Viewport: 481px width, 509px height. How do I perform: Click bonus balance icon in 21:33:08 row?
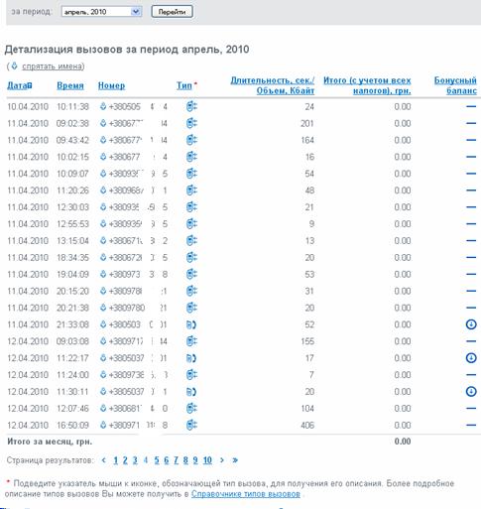tap(471, 324)
